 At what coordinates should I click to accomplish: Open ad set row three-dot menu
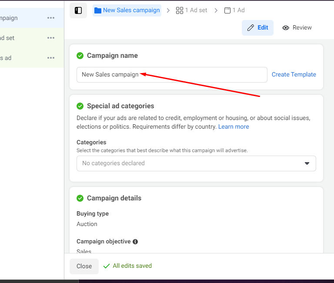click(51, 38)
